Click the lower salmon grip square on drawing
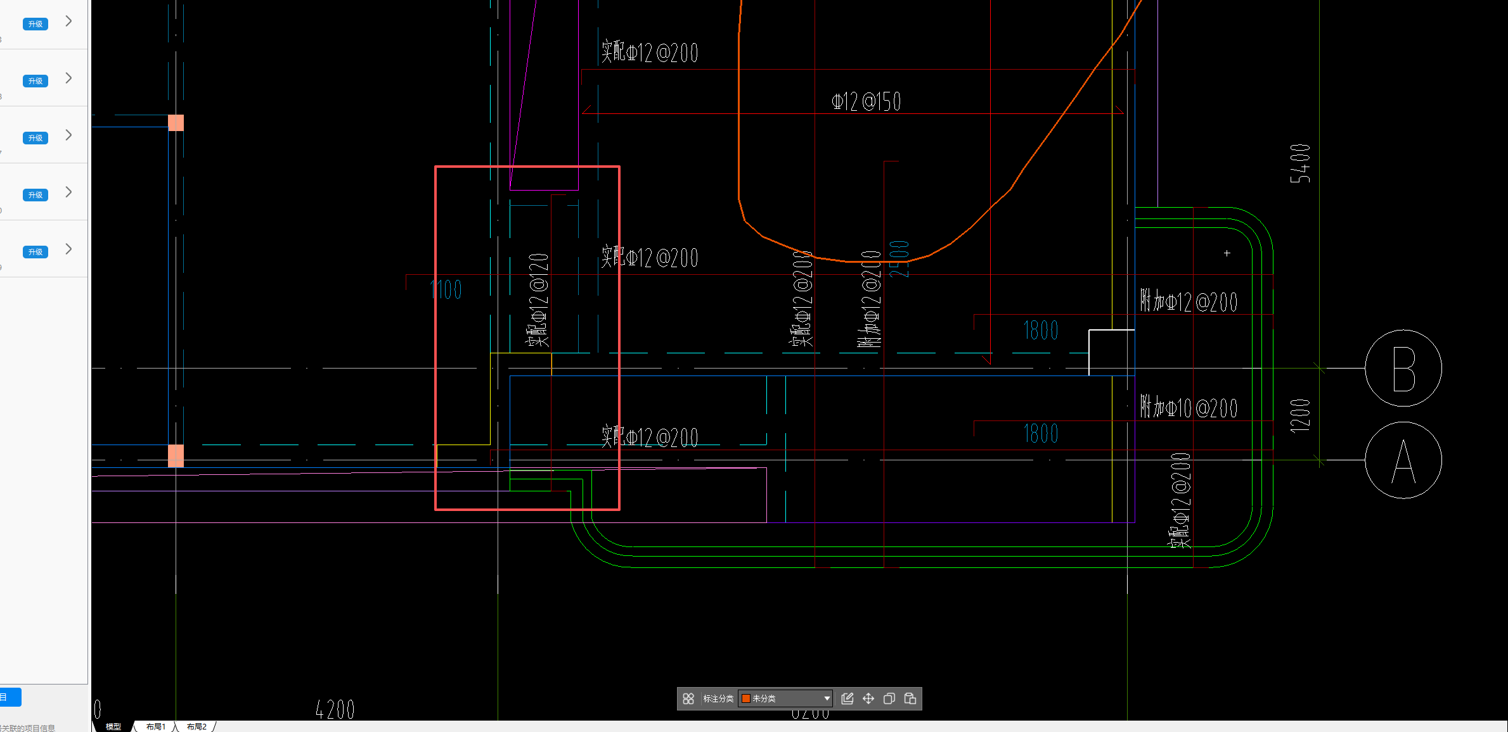The image size is (1508, 732). (176, 456)
